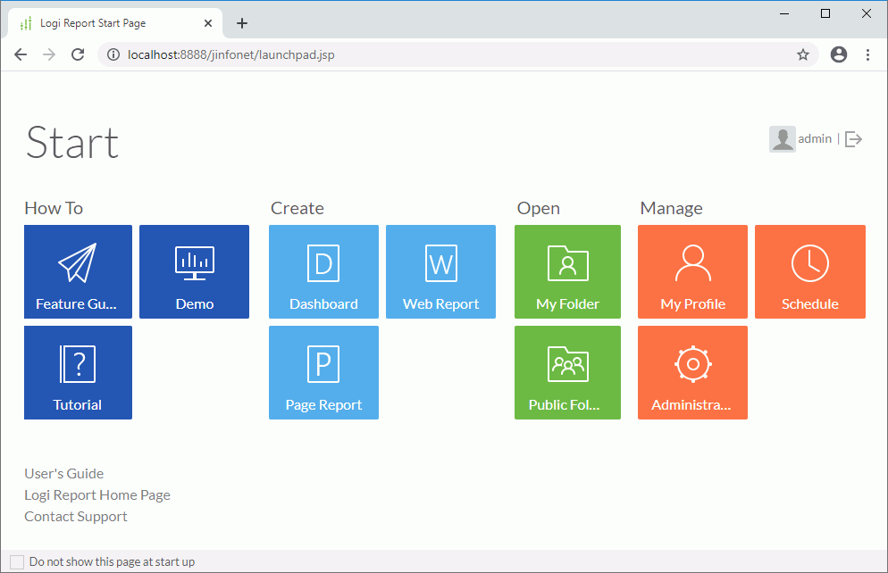Open the admin account link

[x=815, y=138]
